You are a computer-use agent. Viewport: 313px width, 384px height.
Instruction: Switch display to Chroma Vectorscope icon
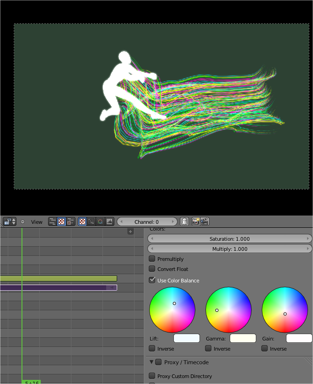[x=100, y=222]
